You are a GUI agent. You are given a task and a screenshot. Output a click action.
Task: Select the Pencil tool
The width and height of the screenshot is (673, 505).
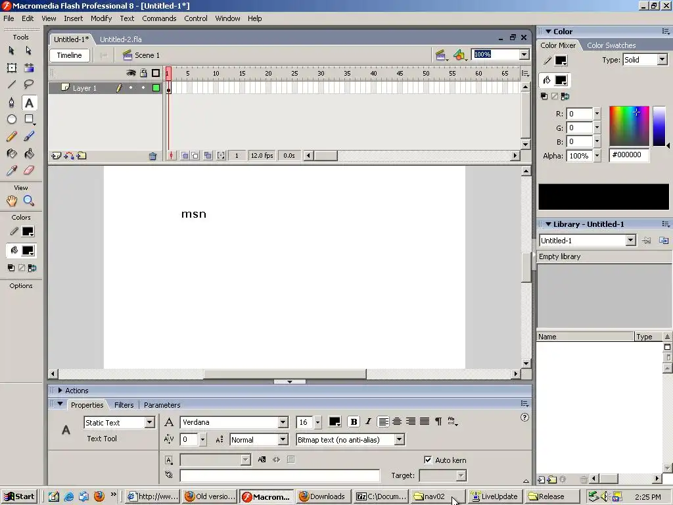pos(12,137)
